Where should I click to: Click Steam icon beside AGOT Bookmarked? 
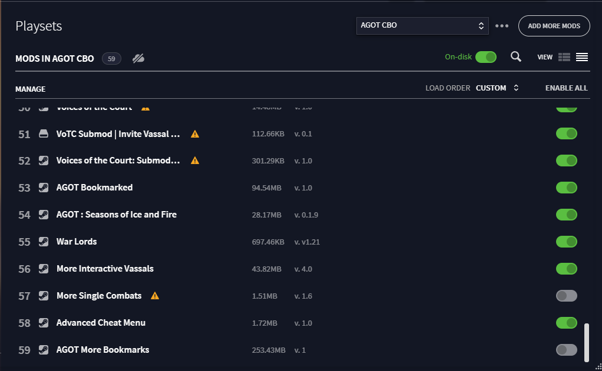pyautogui.click(x=44, y=188)
